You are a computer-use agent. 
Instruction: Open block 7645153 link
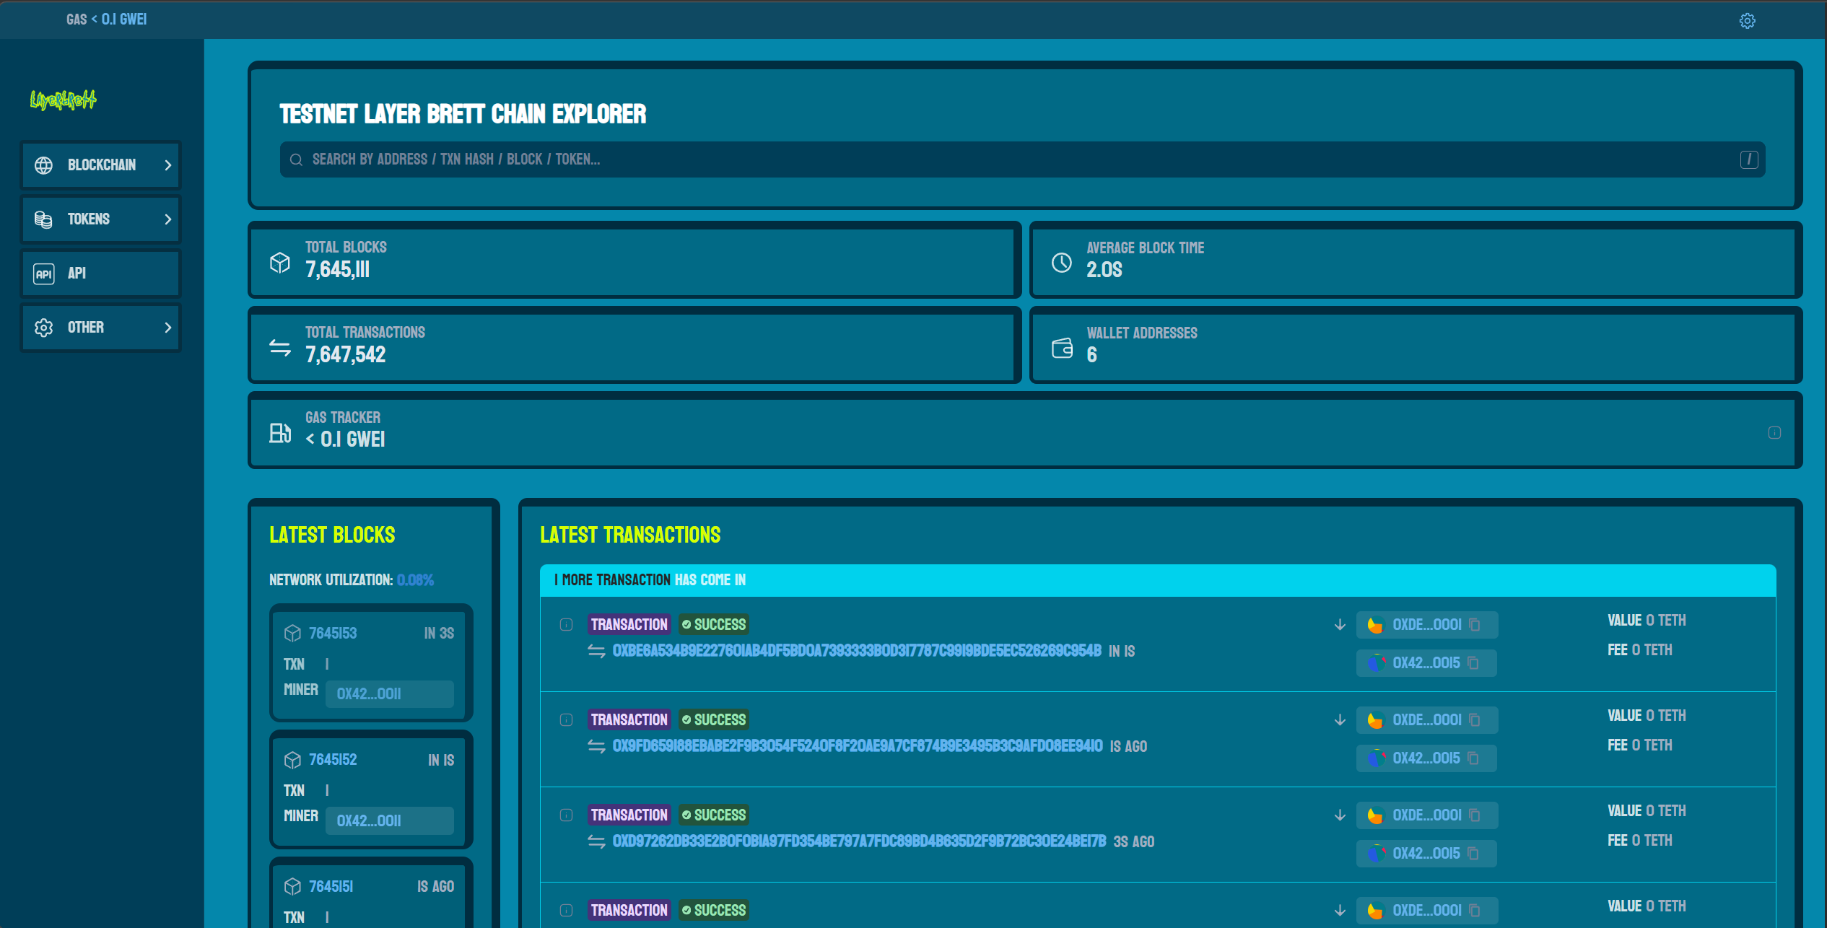pos(333,634)
